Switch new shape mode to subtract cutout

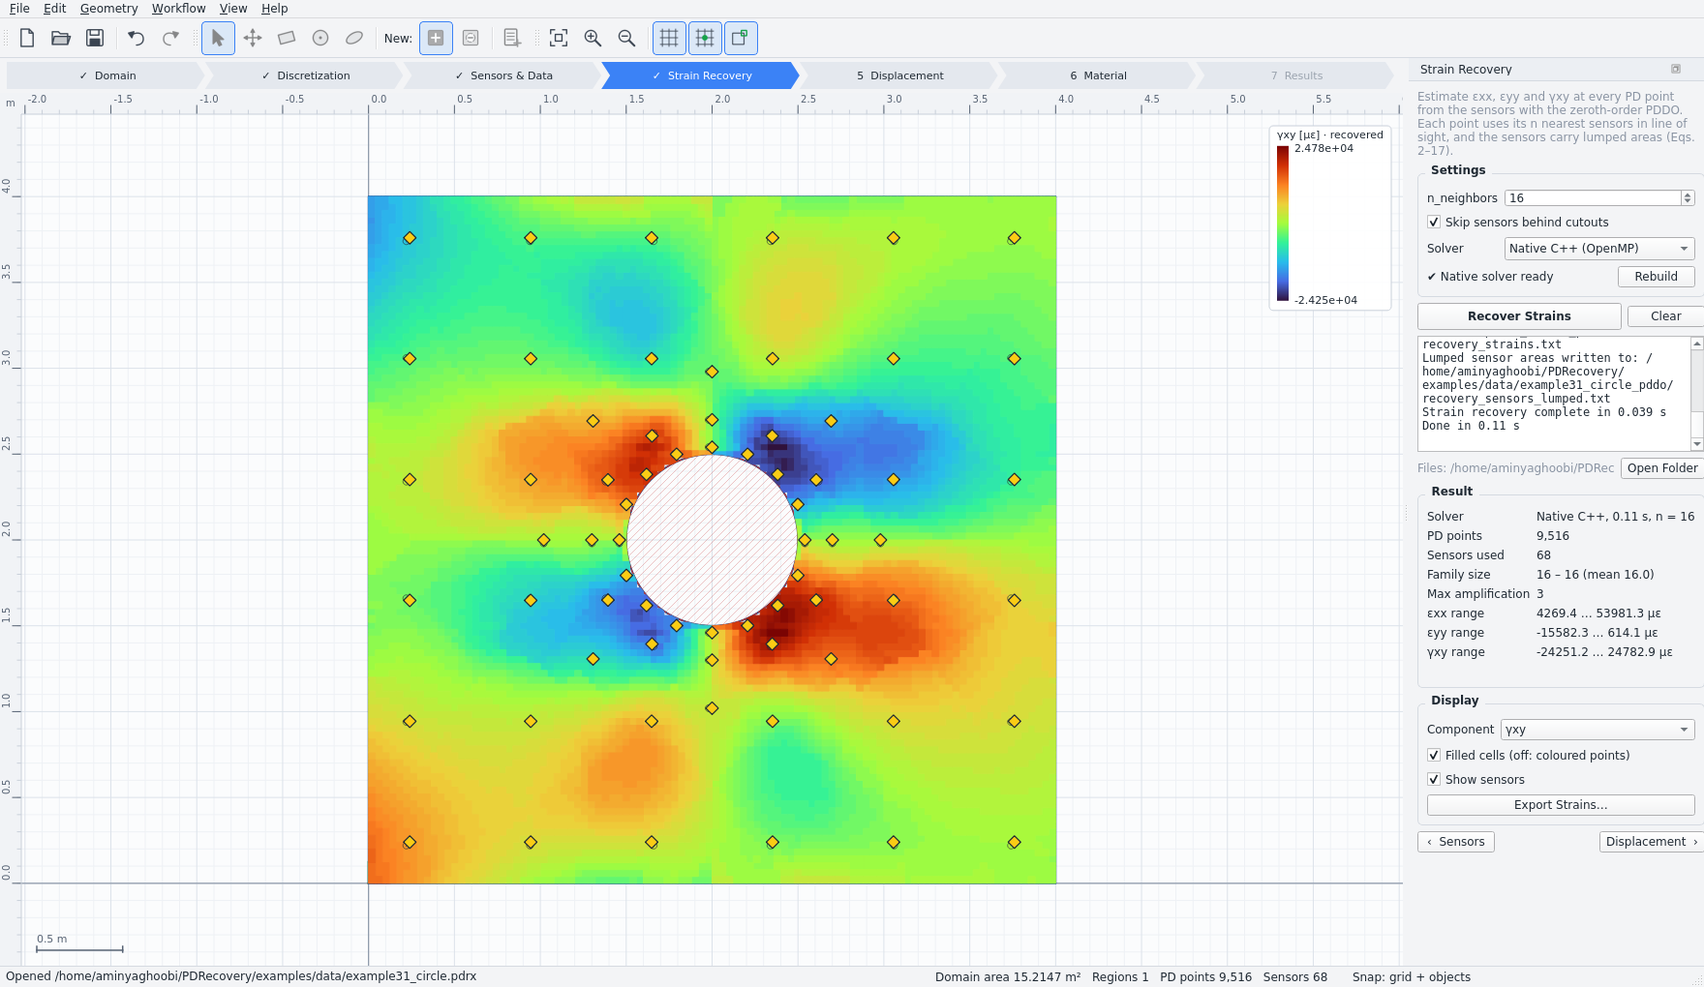471,38
